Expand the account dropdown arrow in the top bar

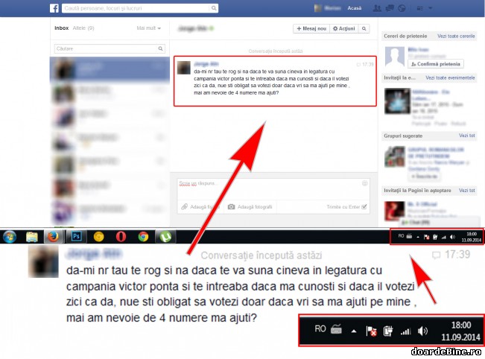[x=430, y=8]
